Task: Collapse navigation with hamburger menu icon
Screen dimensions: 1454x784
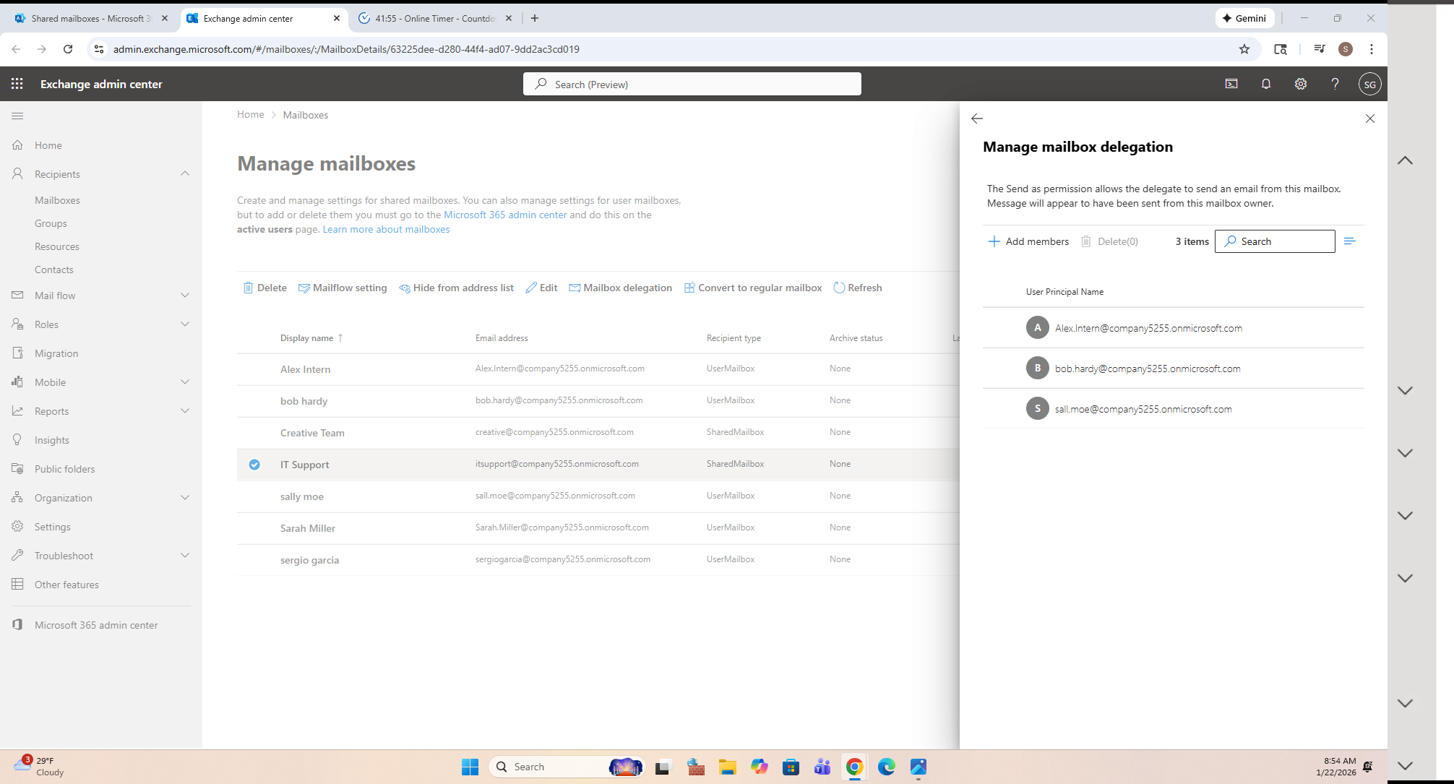Action: 17,116
